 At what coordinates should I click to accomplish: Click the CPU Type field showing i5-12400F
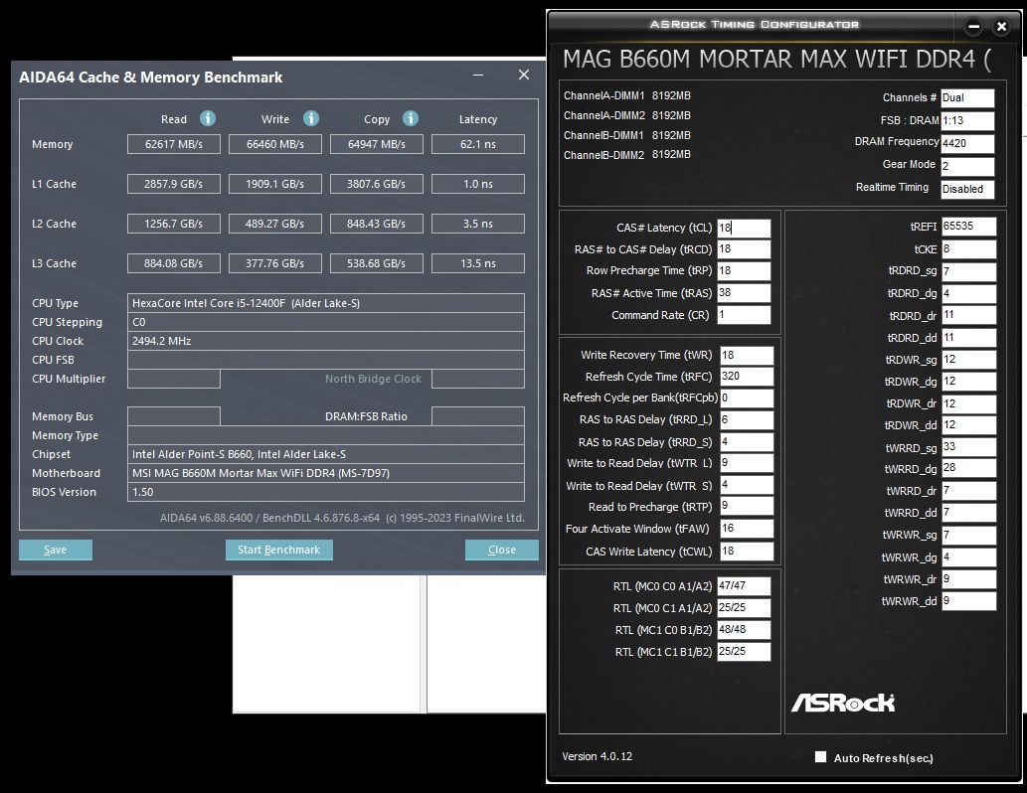pos(326,303)
